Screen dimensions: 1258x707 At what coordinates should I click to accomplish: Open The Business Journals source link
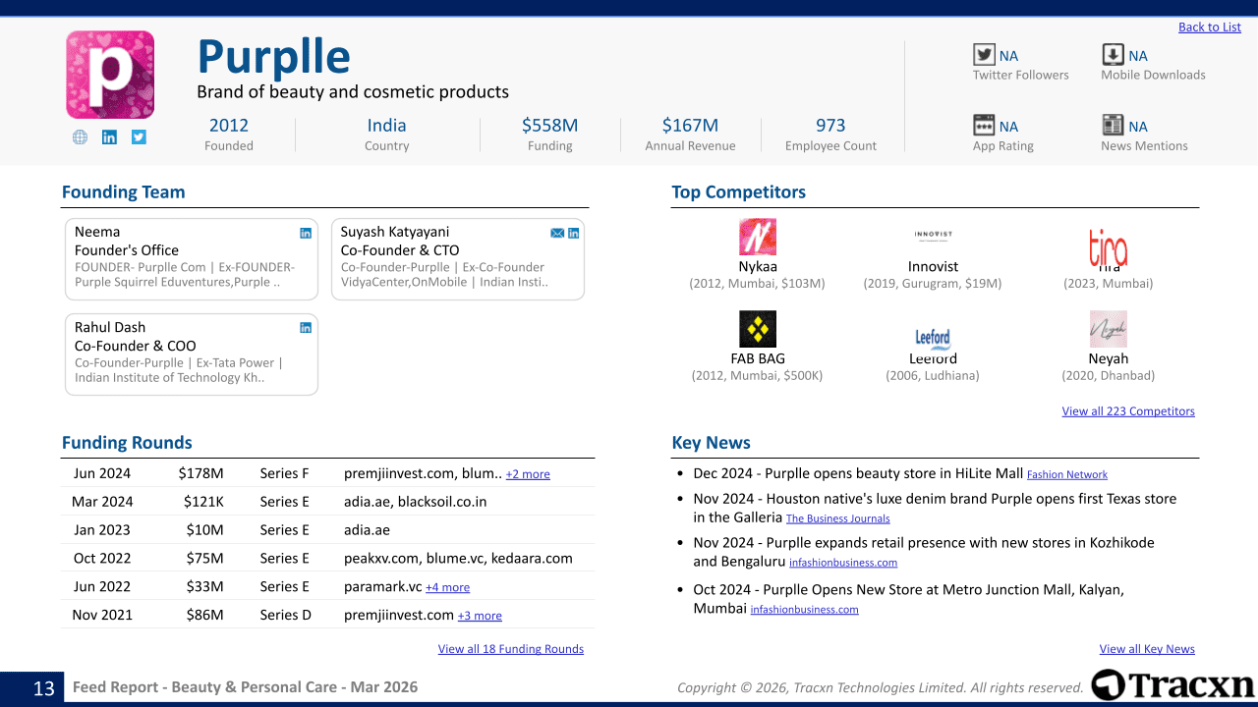(837, 519)
